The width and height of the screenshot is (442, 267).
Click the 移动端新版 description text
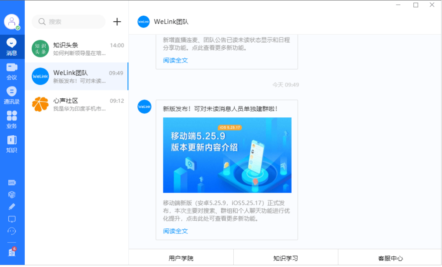pyautogui.click(x=226, y=211)
